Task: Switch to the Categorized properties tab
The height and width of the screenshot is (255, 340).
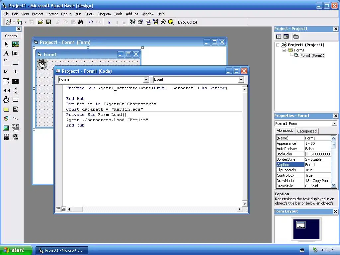Action: (x=307, y=131)
